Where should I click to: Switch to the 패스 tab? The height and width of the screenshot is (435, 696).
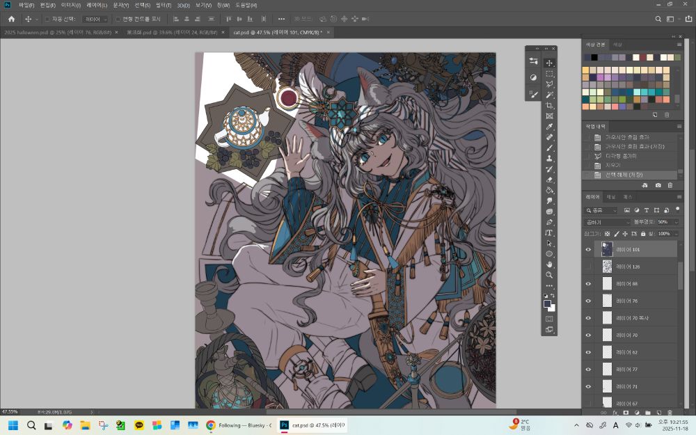click(627, 197)
